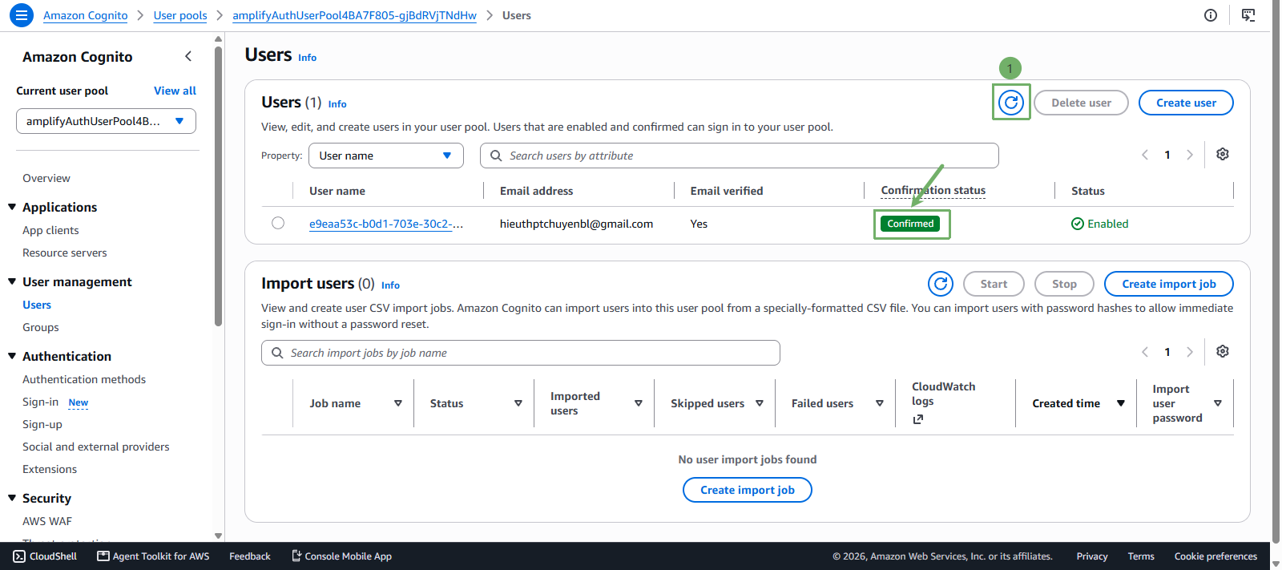Open user e9eaa53c-b0d1-703e-30c2 link
This screenshot has height=570, width=1282.
[x=386, y=224]
